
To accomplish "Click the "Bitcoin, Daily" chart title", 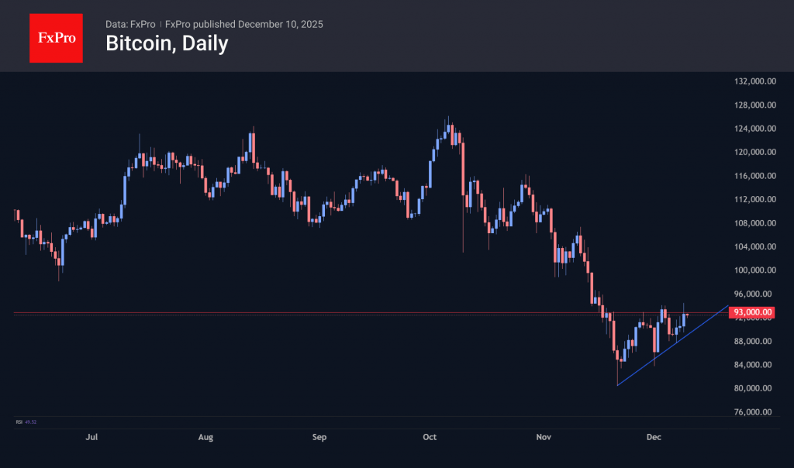I will coord(167,44).
